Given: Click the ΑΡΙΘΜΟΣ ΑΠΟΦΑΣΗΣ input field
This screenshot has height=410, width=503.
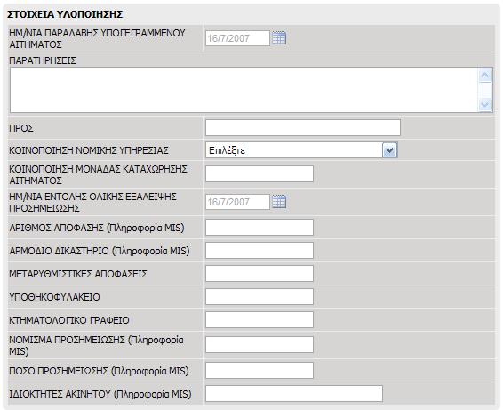Looking at the screenshot, I should tap(259, 228).
